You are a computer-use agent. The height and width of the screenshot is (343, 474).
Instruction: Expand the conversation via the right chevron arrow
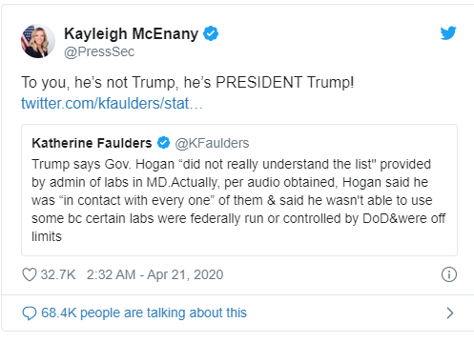(449, 313)
